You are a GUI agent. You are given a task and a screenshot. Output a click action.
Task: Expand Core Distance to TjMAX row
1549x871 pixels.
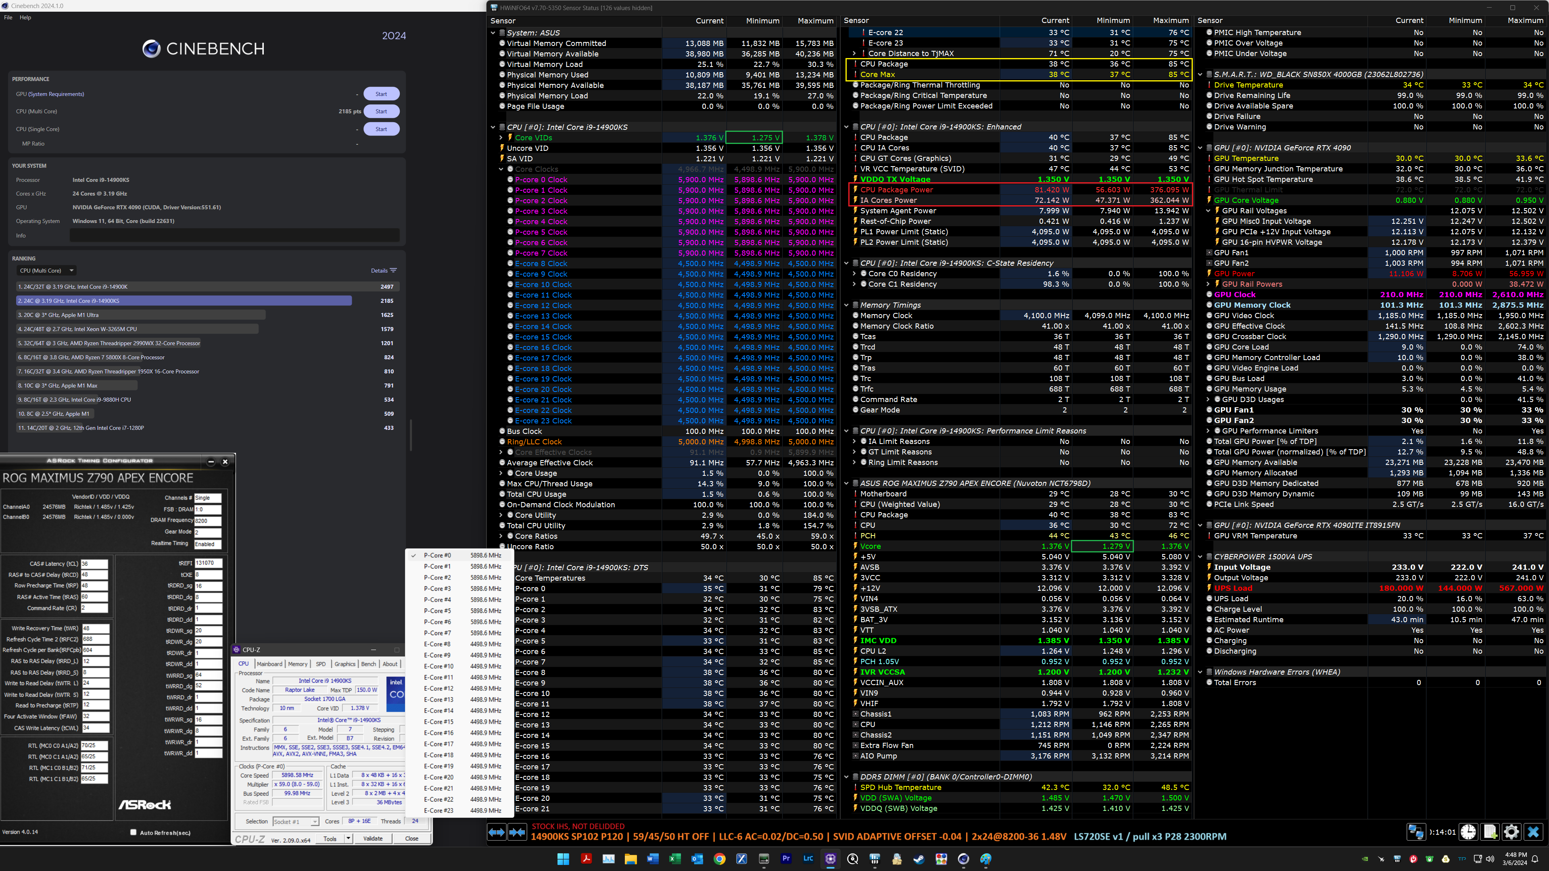click(x=854, y=54)
